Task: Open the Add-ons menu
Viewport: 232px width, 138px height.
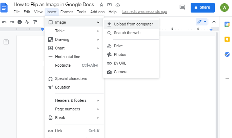Action: pyautogui.click(x=97, y=12)
